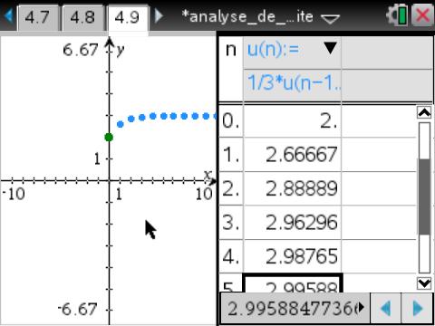Viewport: 435px width, 326px height.
Task: Click y-axis minimum label -6.67
Action: pos(78,310)
